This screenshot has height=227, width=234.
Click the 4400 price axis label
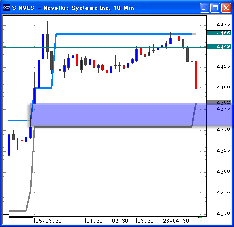coord(224,87)
